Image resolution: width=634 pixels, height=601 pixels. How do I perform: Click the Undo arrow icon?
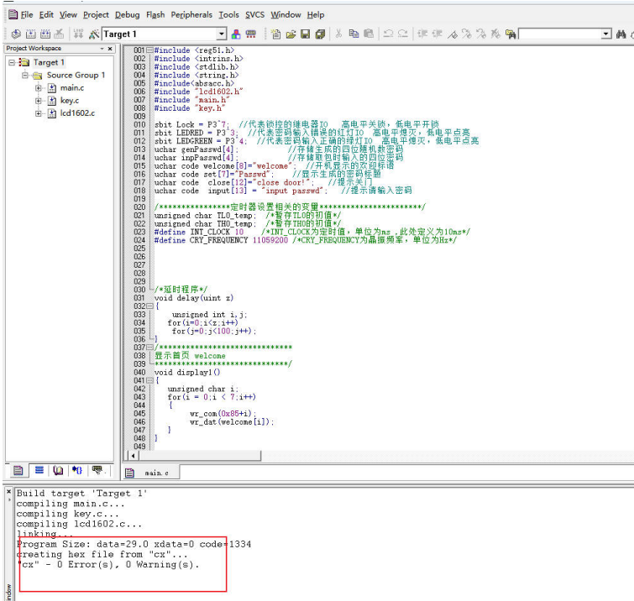point(388,34)
